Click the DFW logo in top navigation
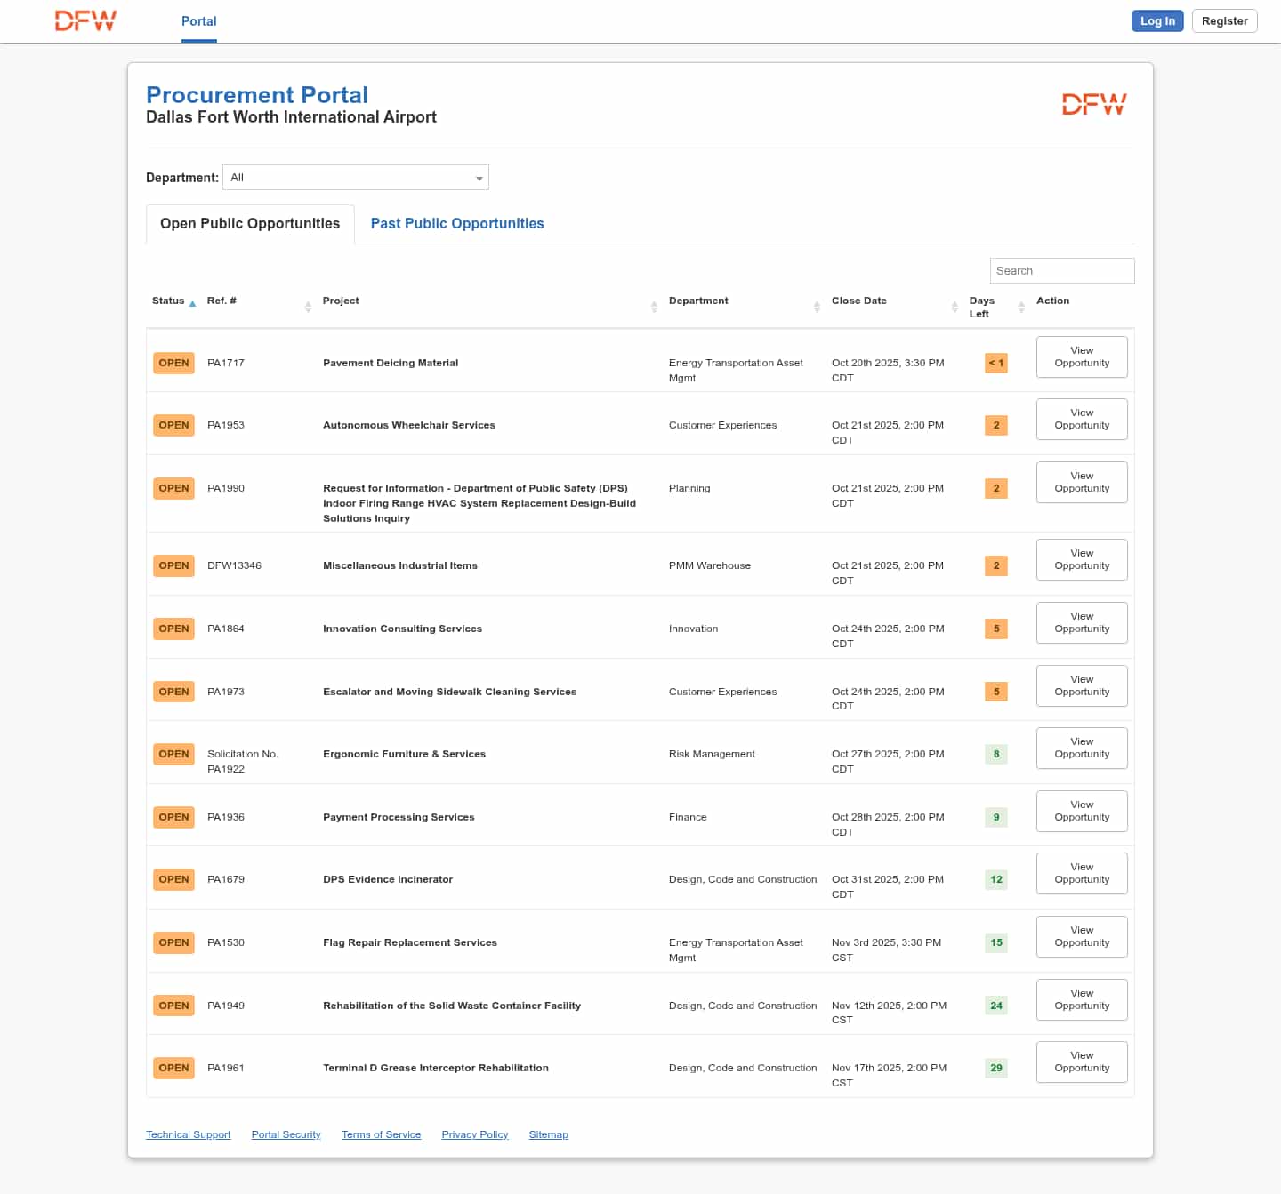 (x=85, y=21)
